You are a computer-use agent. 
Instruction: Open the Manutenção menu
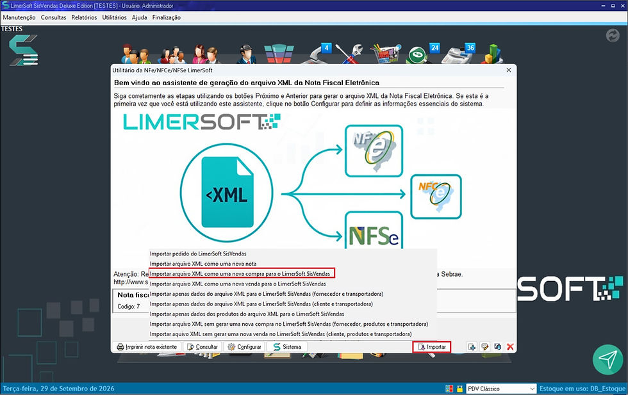coord(19,18)
